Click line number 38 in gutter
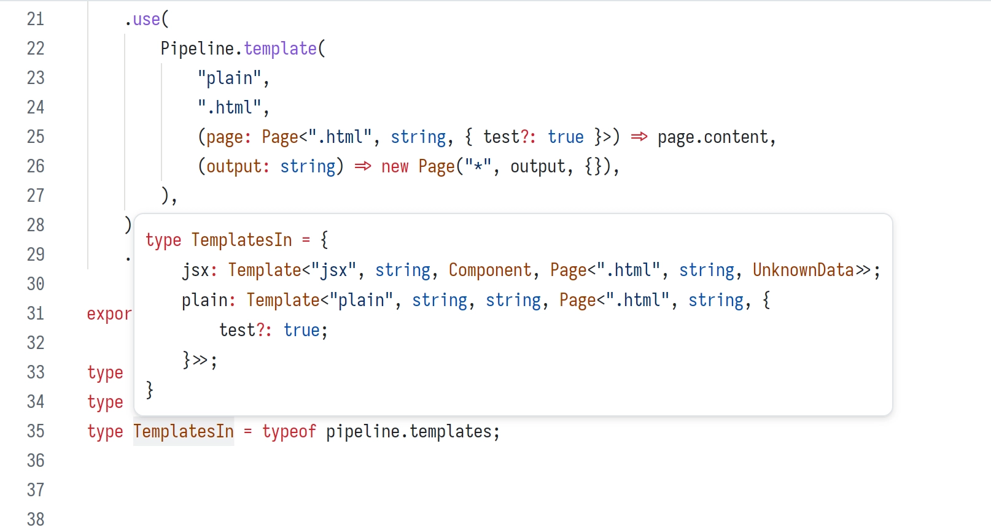Image resolution: width=991 pixels, height=530 pixels. 36,520
